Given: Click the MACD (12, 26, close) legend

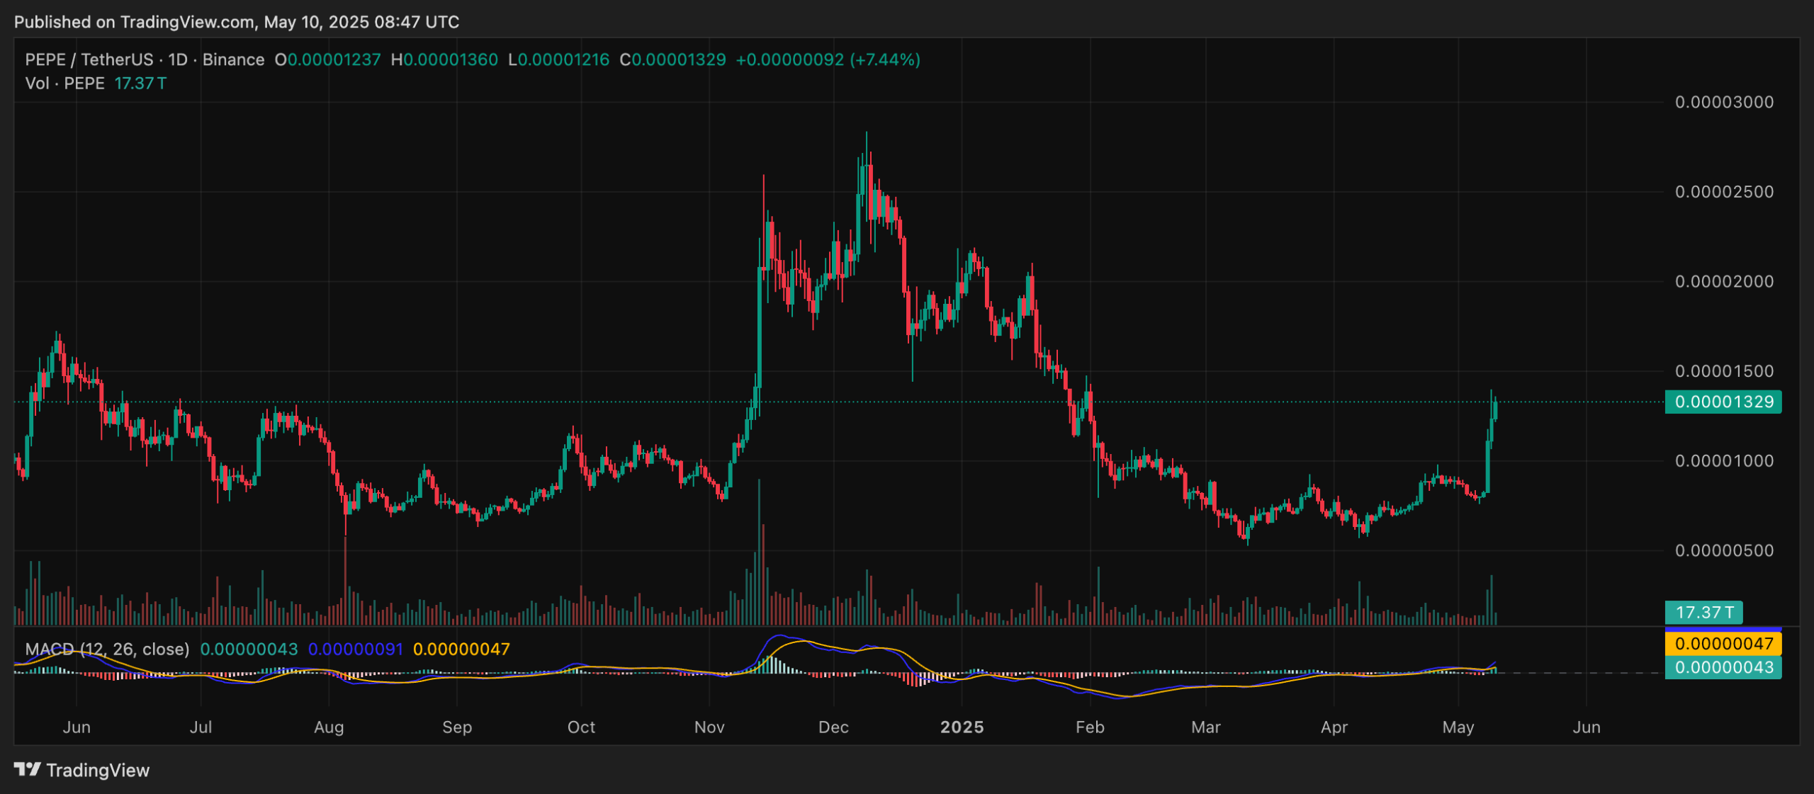Looking at the screenshot, I should 107,649.
